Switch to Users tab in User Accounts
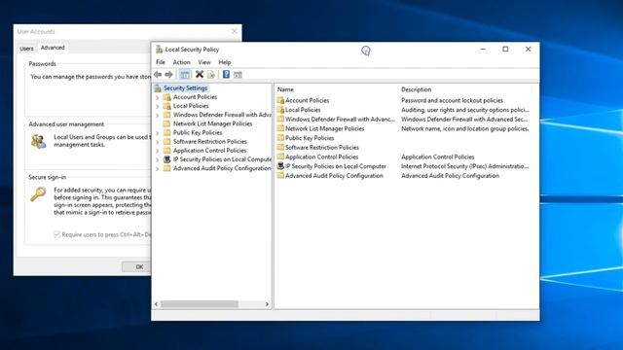 (x=26, y=49)
